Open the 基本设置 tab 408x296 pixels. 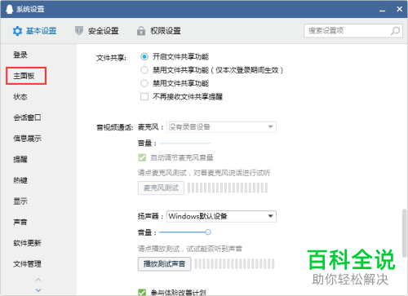[x=34, y=31]
